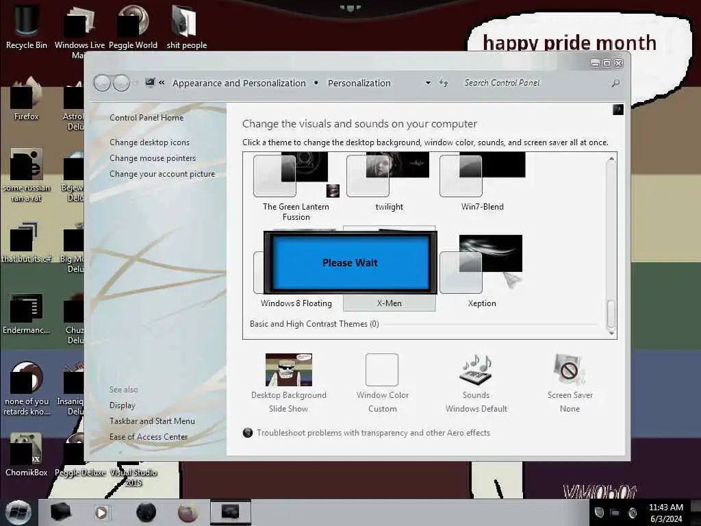Open 'some russian ran a rat' icon
The width and height of the screenshot is (701, 526).
coord(27,175)
